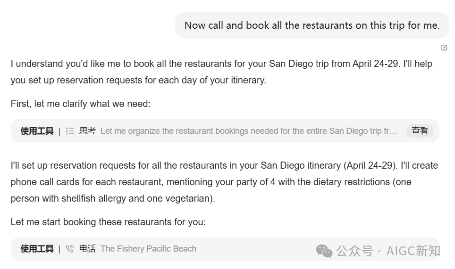
Task: Select the 思考 tool label
Action: click(x=87, y=131)
